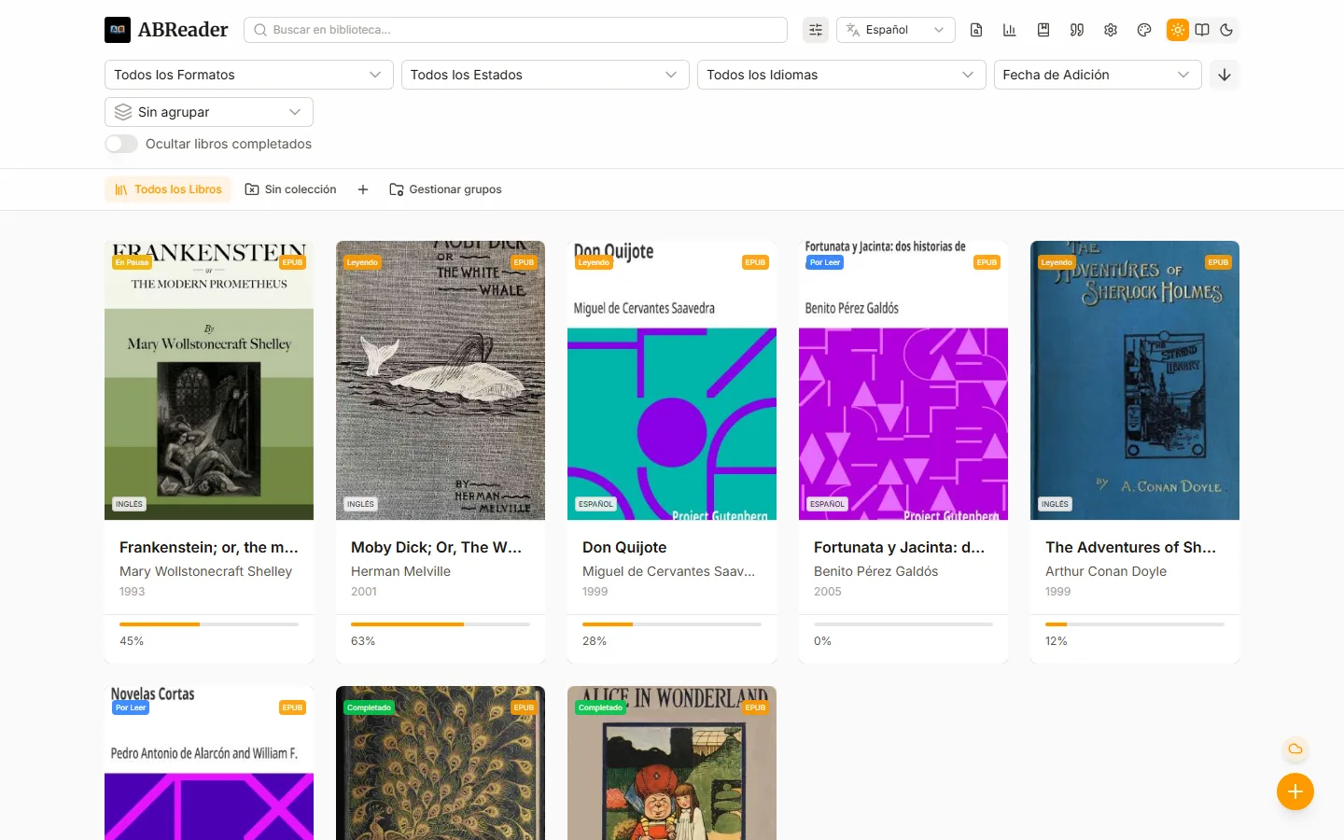Select the Sin colección tab
The image size is (1344, 840).
coord(290,189)
